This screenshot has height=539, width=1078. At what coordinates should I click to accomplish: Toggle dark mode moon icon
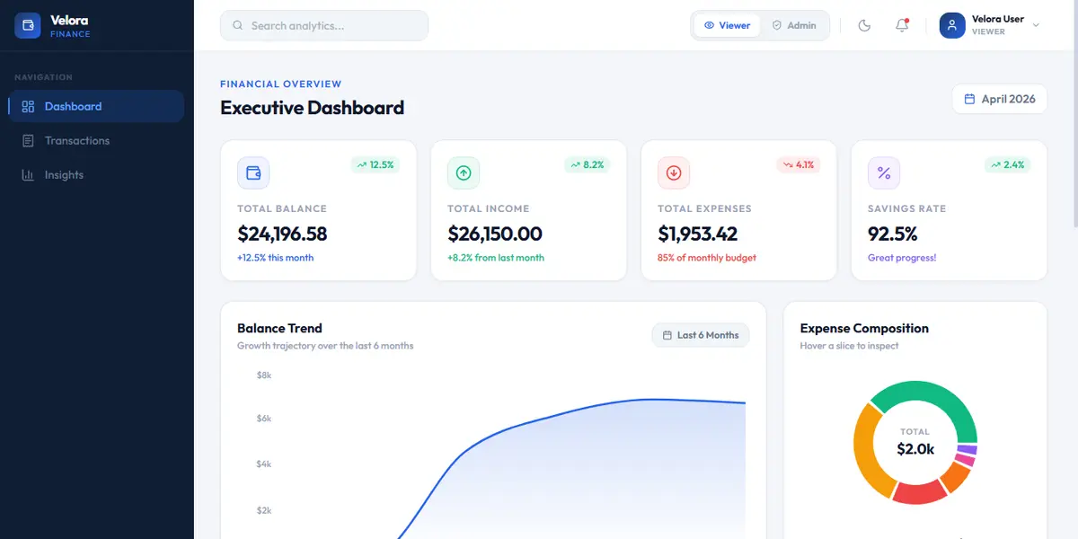pos(865,25)
